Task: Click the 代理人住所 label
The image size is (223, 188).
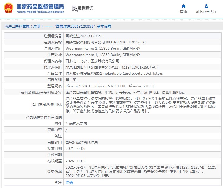Action: tap(53, 67)
